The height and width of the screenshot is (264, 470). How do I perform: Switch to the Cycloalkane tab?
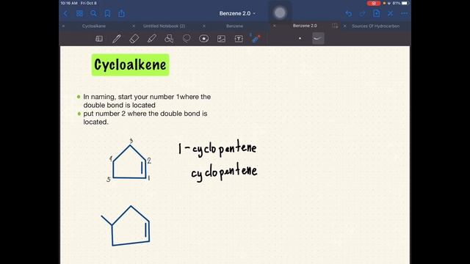(94, 26)
